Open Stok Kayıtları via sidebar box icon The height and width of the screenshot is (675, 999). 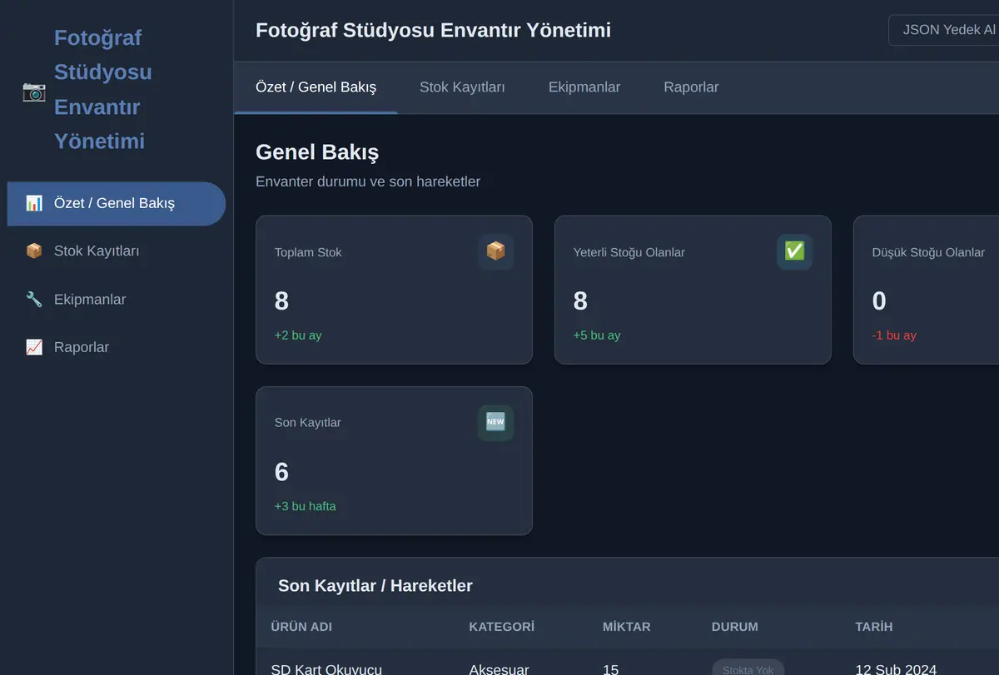34,251
